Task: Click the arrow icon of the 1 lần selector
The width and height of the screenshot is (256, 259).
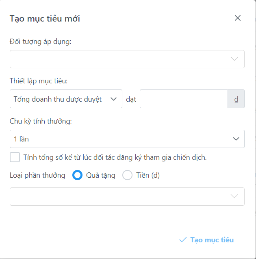Action: 236,139
